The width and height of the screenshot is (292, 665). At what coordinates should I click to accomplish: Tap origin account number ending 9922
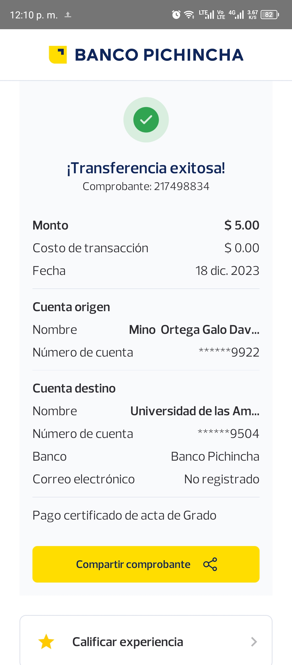[229, 352]
